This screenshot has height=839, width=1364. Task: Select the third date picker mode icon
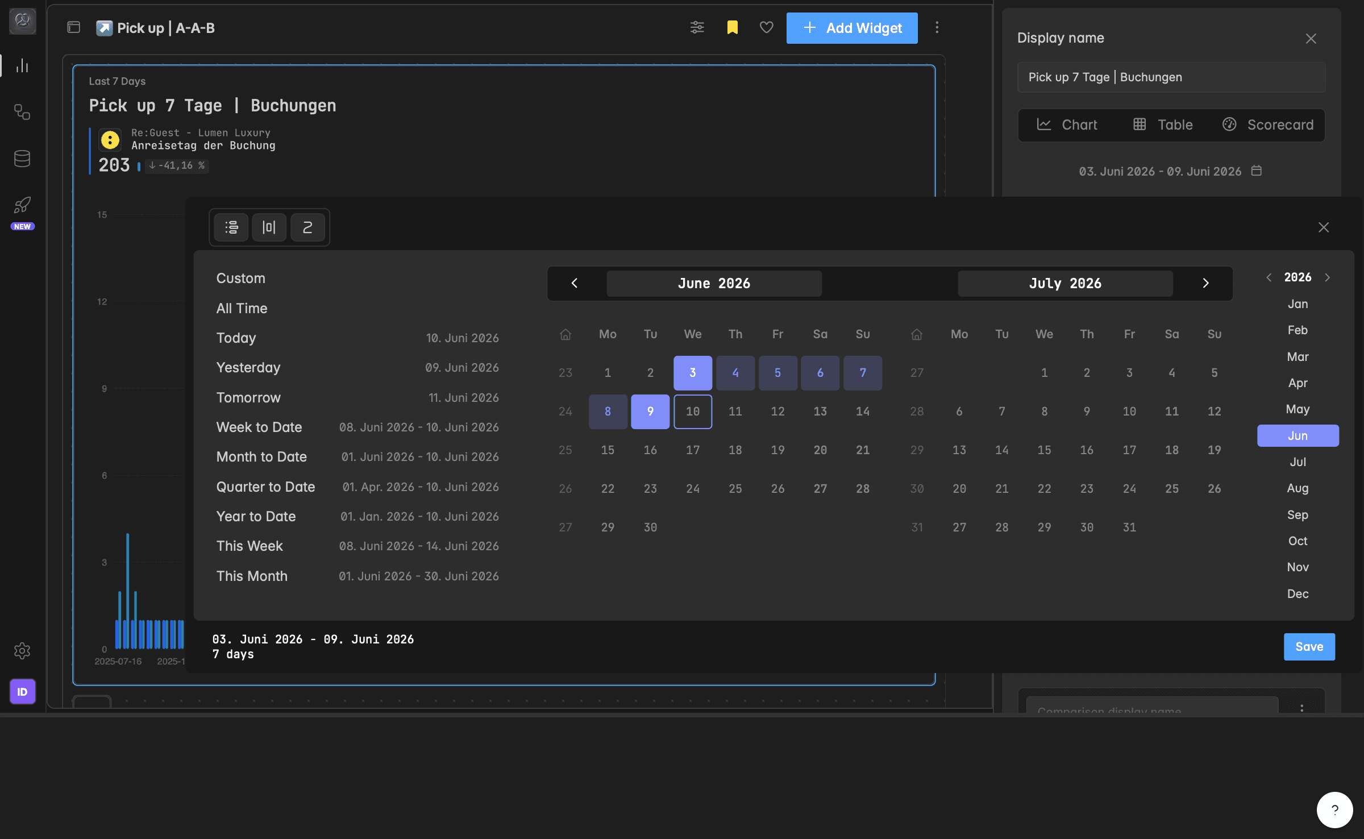pyautogui.click(x=307, y=227)
